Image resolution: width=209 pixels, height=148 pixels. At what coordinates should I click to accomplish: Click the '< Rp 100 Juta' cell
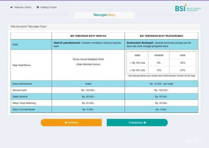click(x=137, y=63)
